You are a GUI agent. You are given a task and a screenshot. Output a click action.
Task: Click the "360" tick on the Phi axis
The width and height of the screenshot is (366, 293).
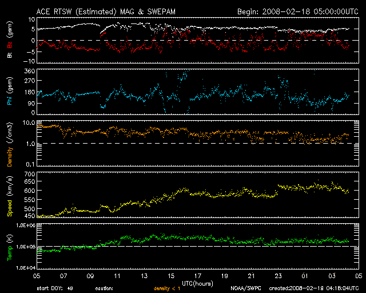click(x=30, y=71)
